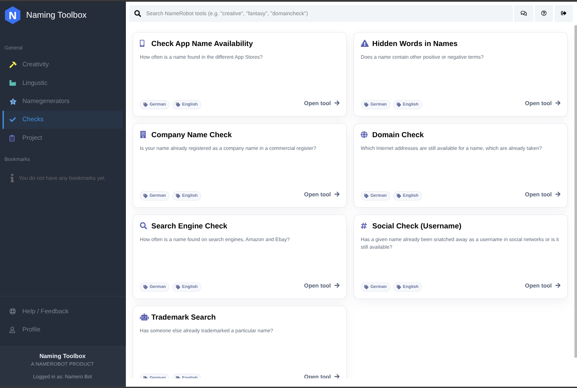Click the German tag on Domain Check card
Screen dimensions: 577x388
(375, 195)
